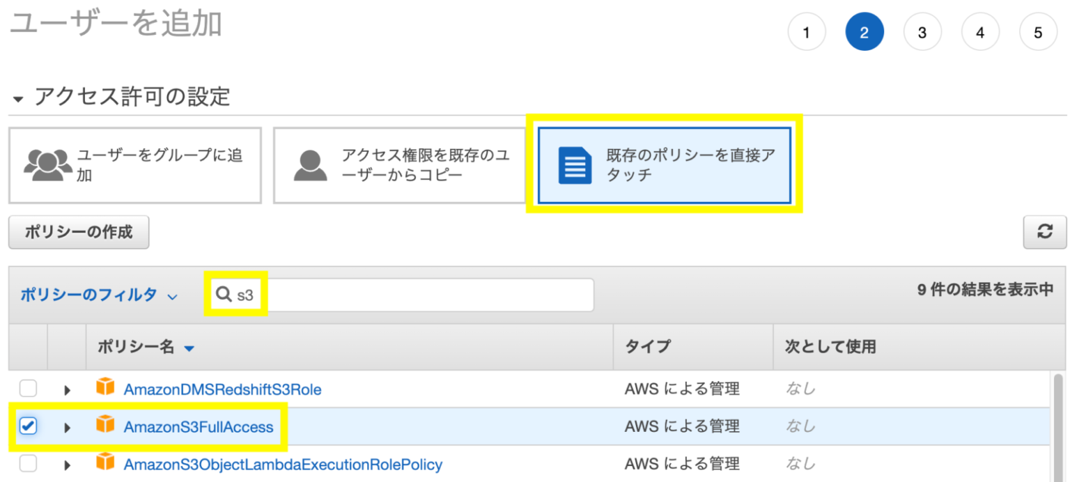Check the AmazonDMSRedshiftS3Role checkbox
The height and width of the screenshot is (482, 1070).
[x=28, y=389]
